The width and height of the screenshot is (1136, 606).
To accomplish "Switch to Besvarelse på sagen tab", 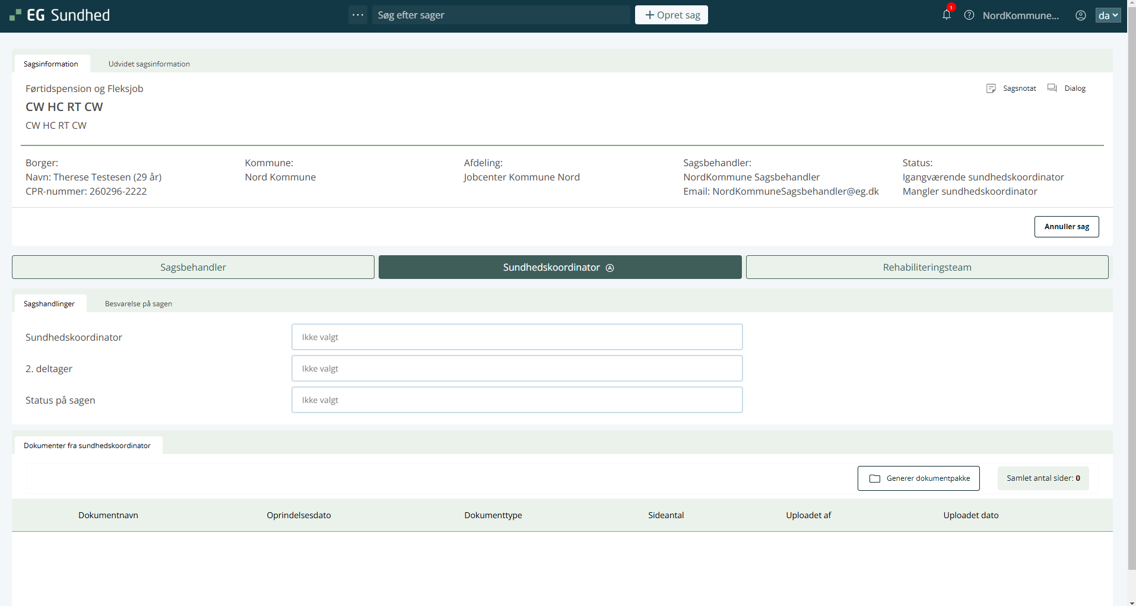I will click(138, 304).
